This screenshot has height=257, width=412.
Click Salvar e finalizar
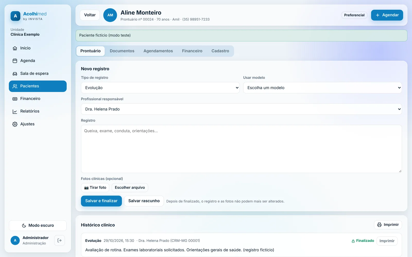[101, 201]
